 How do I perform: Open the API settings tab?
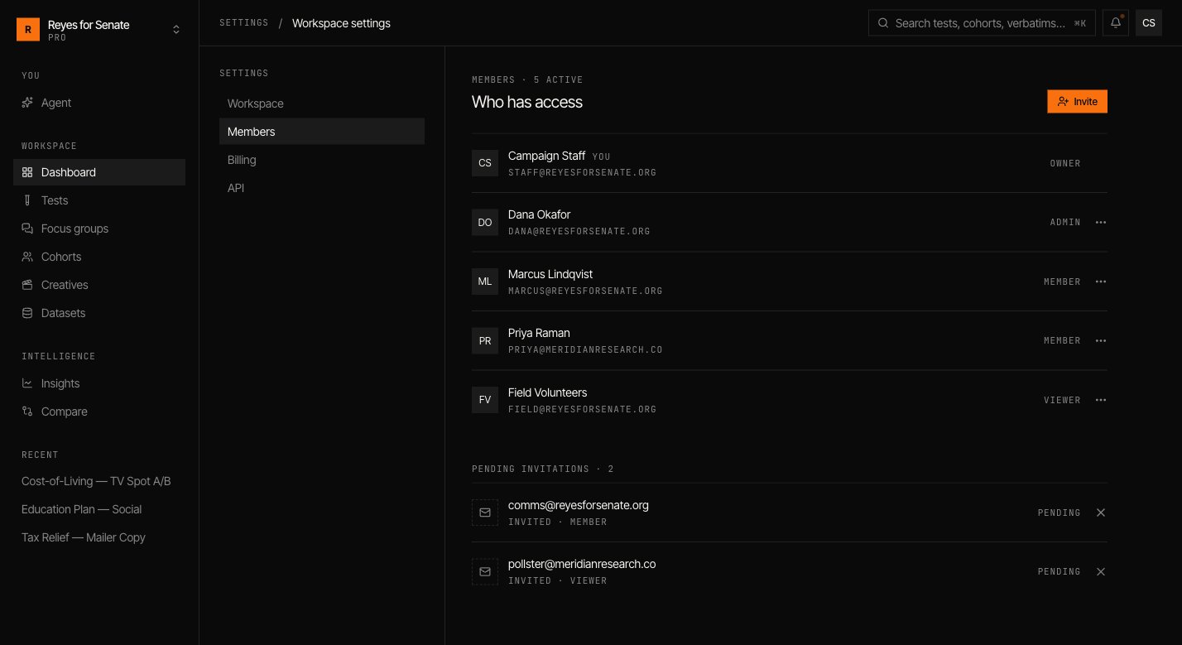click(x=322, y=188)
